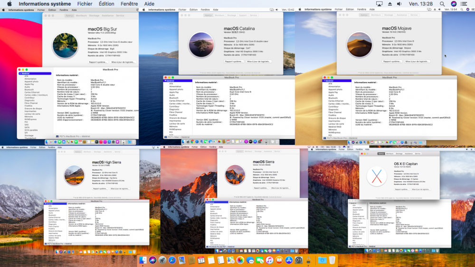The height and width of the screenshot is (267, 475).
Task: Open the Informations système application menu
Action: [45, 4]
